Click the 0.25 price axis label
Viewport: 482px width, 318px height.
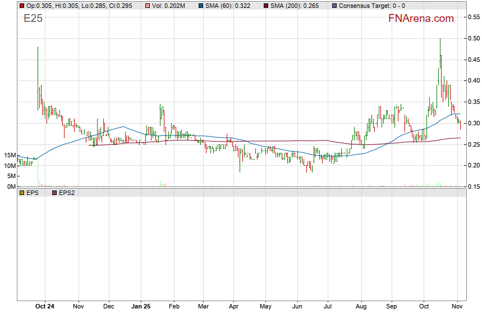(x=474, y=144)
